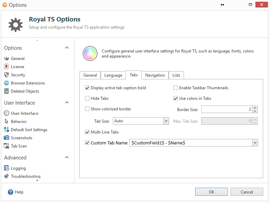This screenshot has width=270, height=203.
Task: Increase Border Size with up arrow
Action: [255, 108]
